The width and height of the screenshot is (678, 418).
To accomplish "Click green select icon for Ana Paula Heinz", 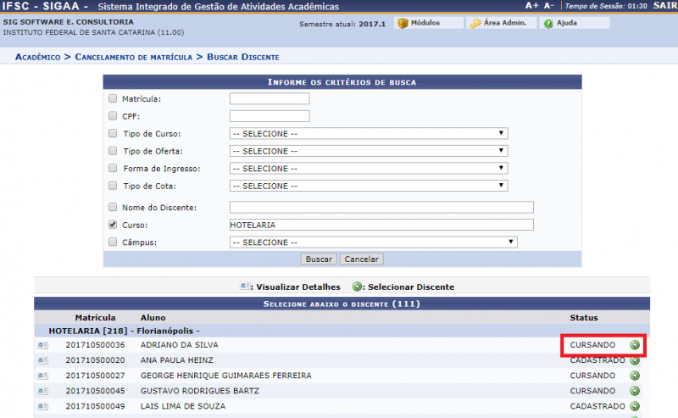I will [635, 360].
